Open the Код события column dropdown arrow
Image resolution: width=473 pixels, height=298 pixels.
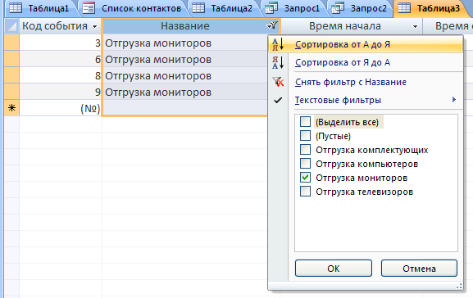[95, 26]
